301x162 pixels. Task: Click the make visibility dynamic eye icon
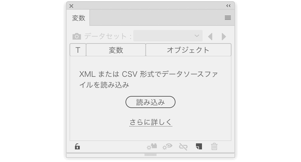[x=167, y=146]
